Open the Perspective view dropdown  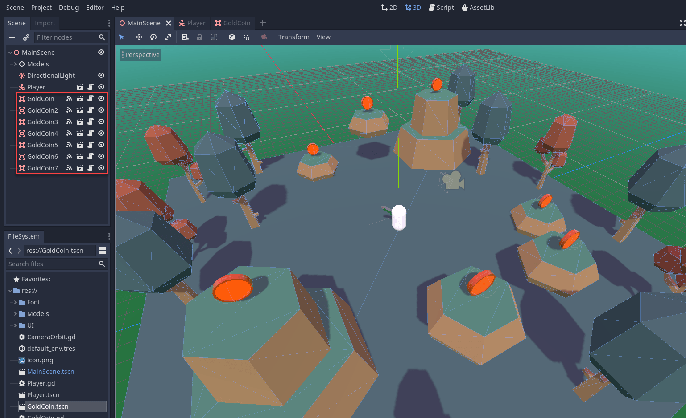(x=140, y=54)
